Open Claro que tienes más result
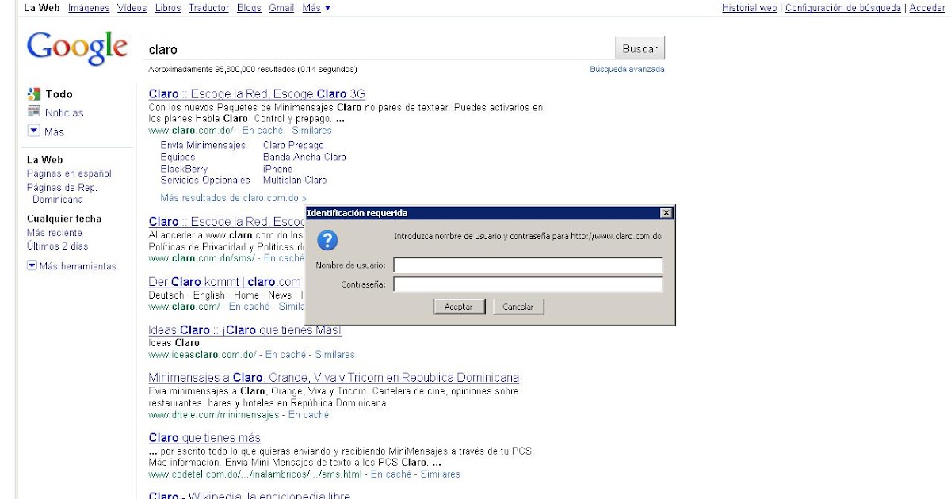Viewport: 951px width, 499px height. point(204,438)
